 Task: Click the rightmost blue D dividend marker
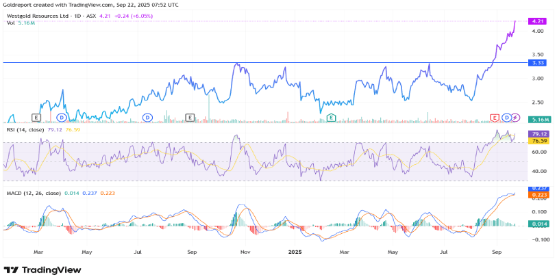506,118
